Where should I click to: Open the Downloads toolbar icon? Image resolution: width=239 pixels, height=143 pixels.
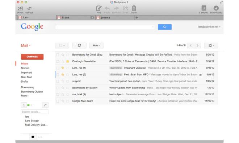[216, 10]
